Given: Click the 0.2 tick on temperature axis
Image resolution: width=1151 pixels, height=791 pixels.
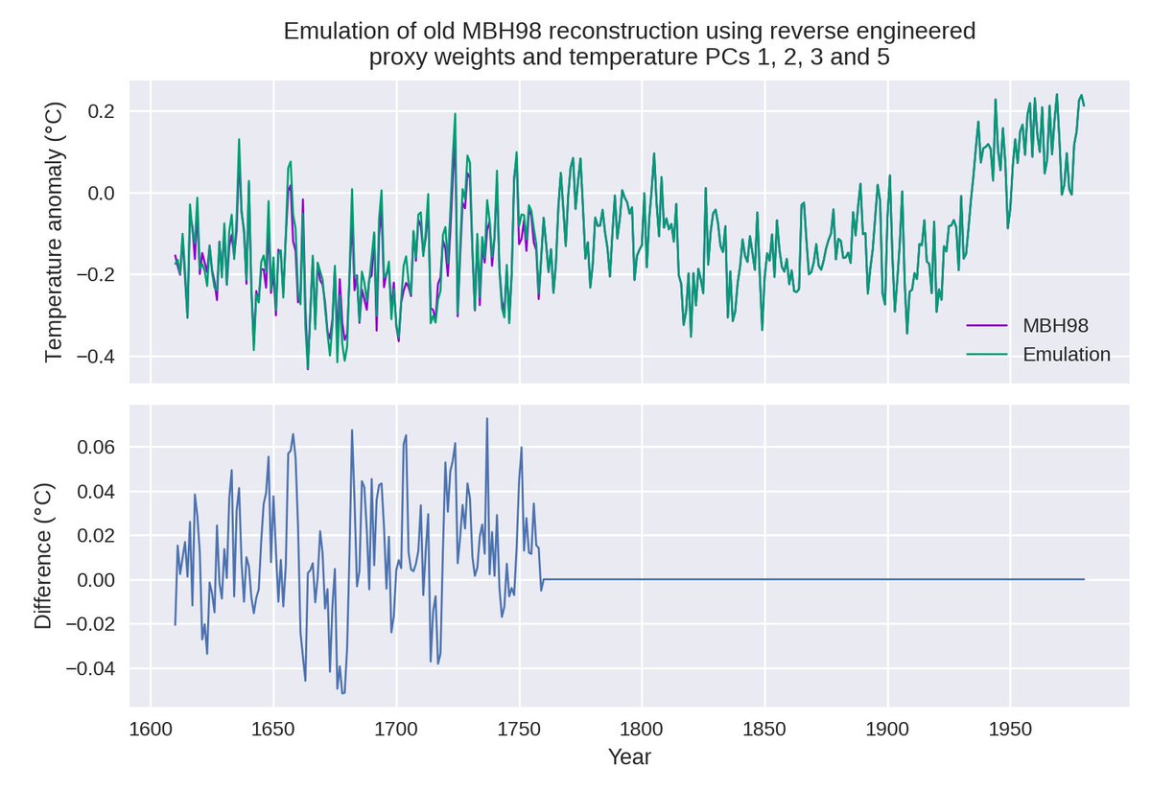Looking at the screenshot, I should coord(103,111).
